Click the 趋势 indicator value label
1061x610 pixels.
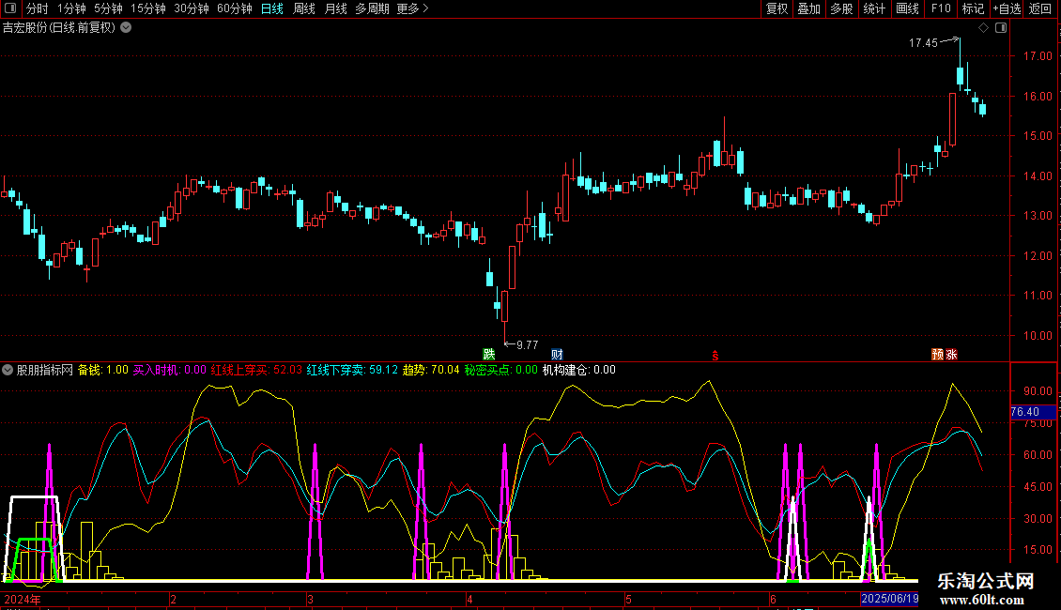coord(431,370)
